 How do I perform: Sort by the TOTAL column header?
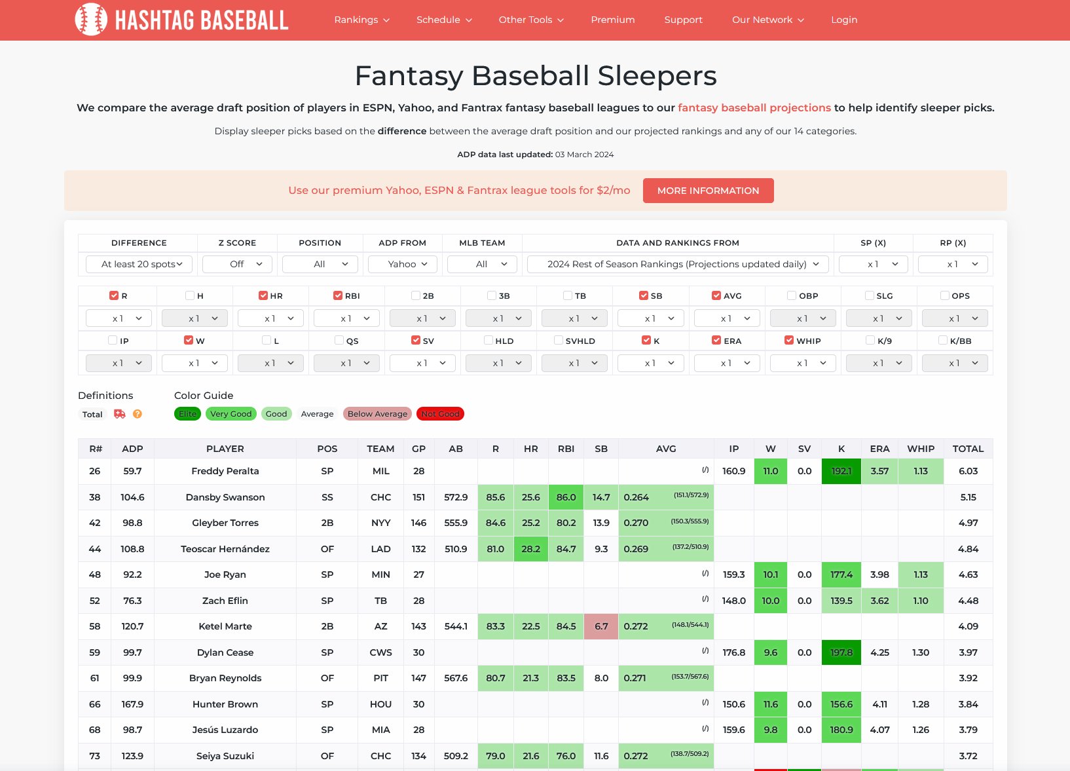coord(968,449)
